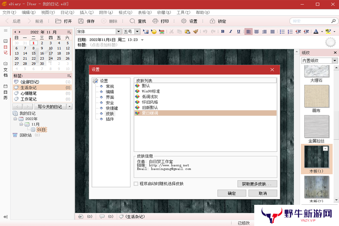This screenshot has height=226, width=339.
Task: Select the 大理石 texture thumbnail
Action: coord(317,71)
